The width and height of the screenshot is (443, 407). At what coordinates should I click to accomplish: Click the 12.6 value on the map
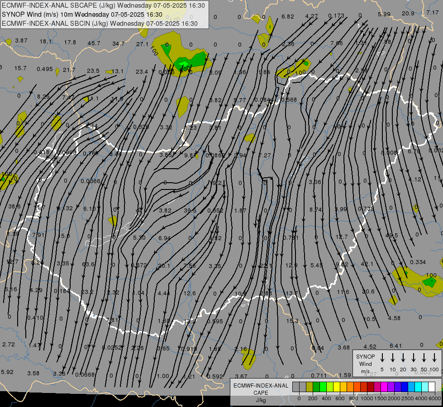click(189, 293)
